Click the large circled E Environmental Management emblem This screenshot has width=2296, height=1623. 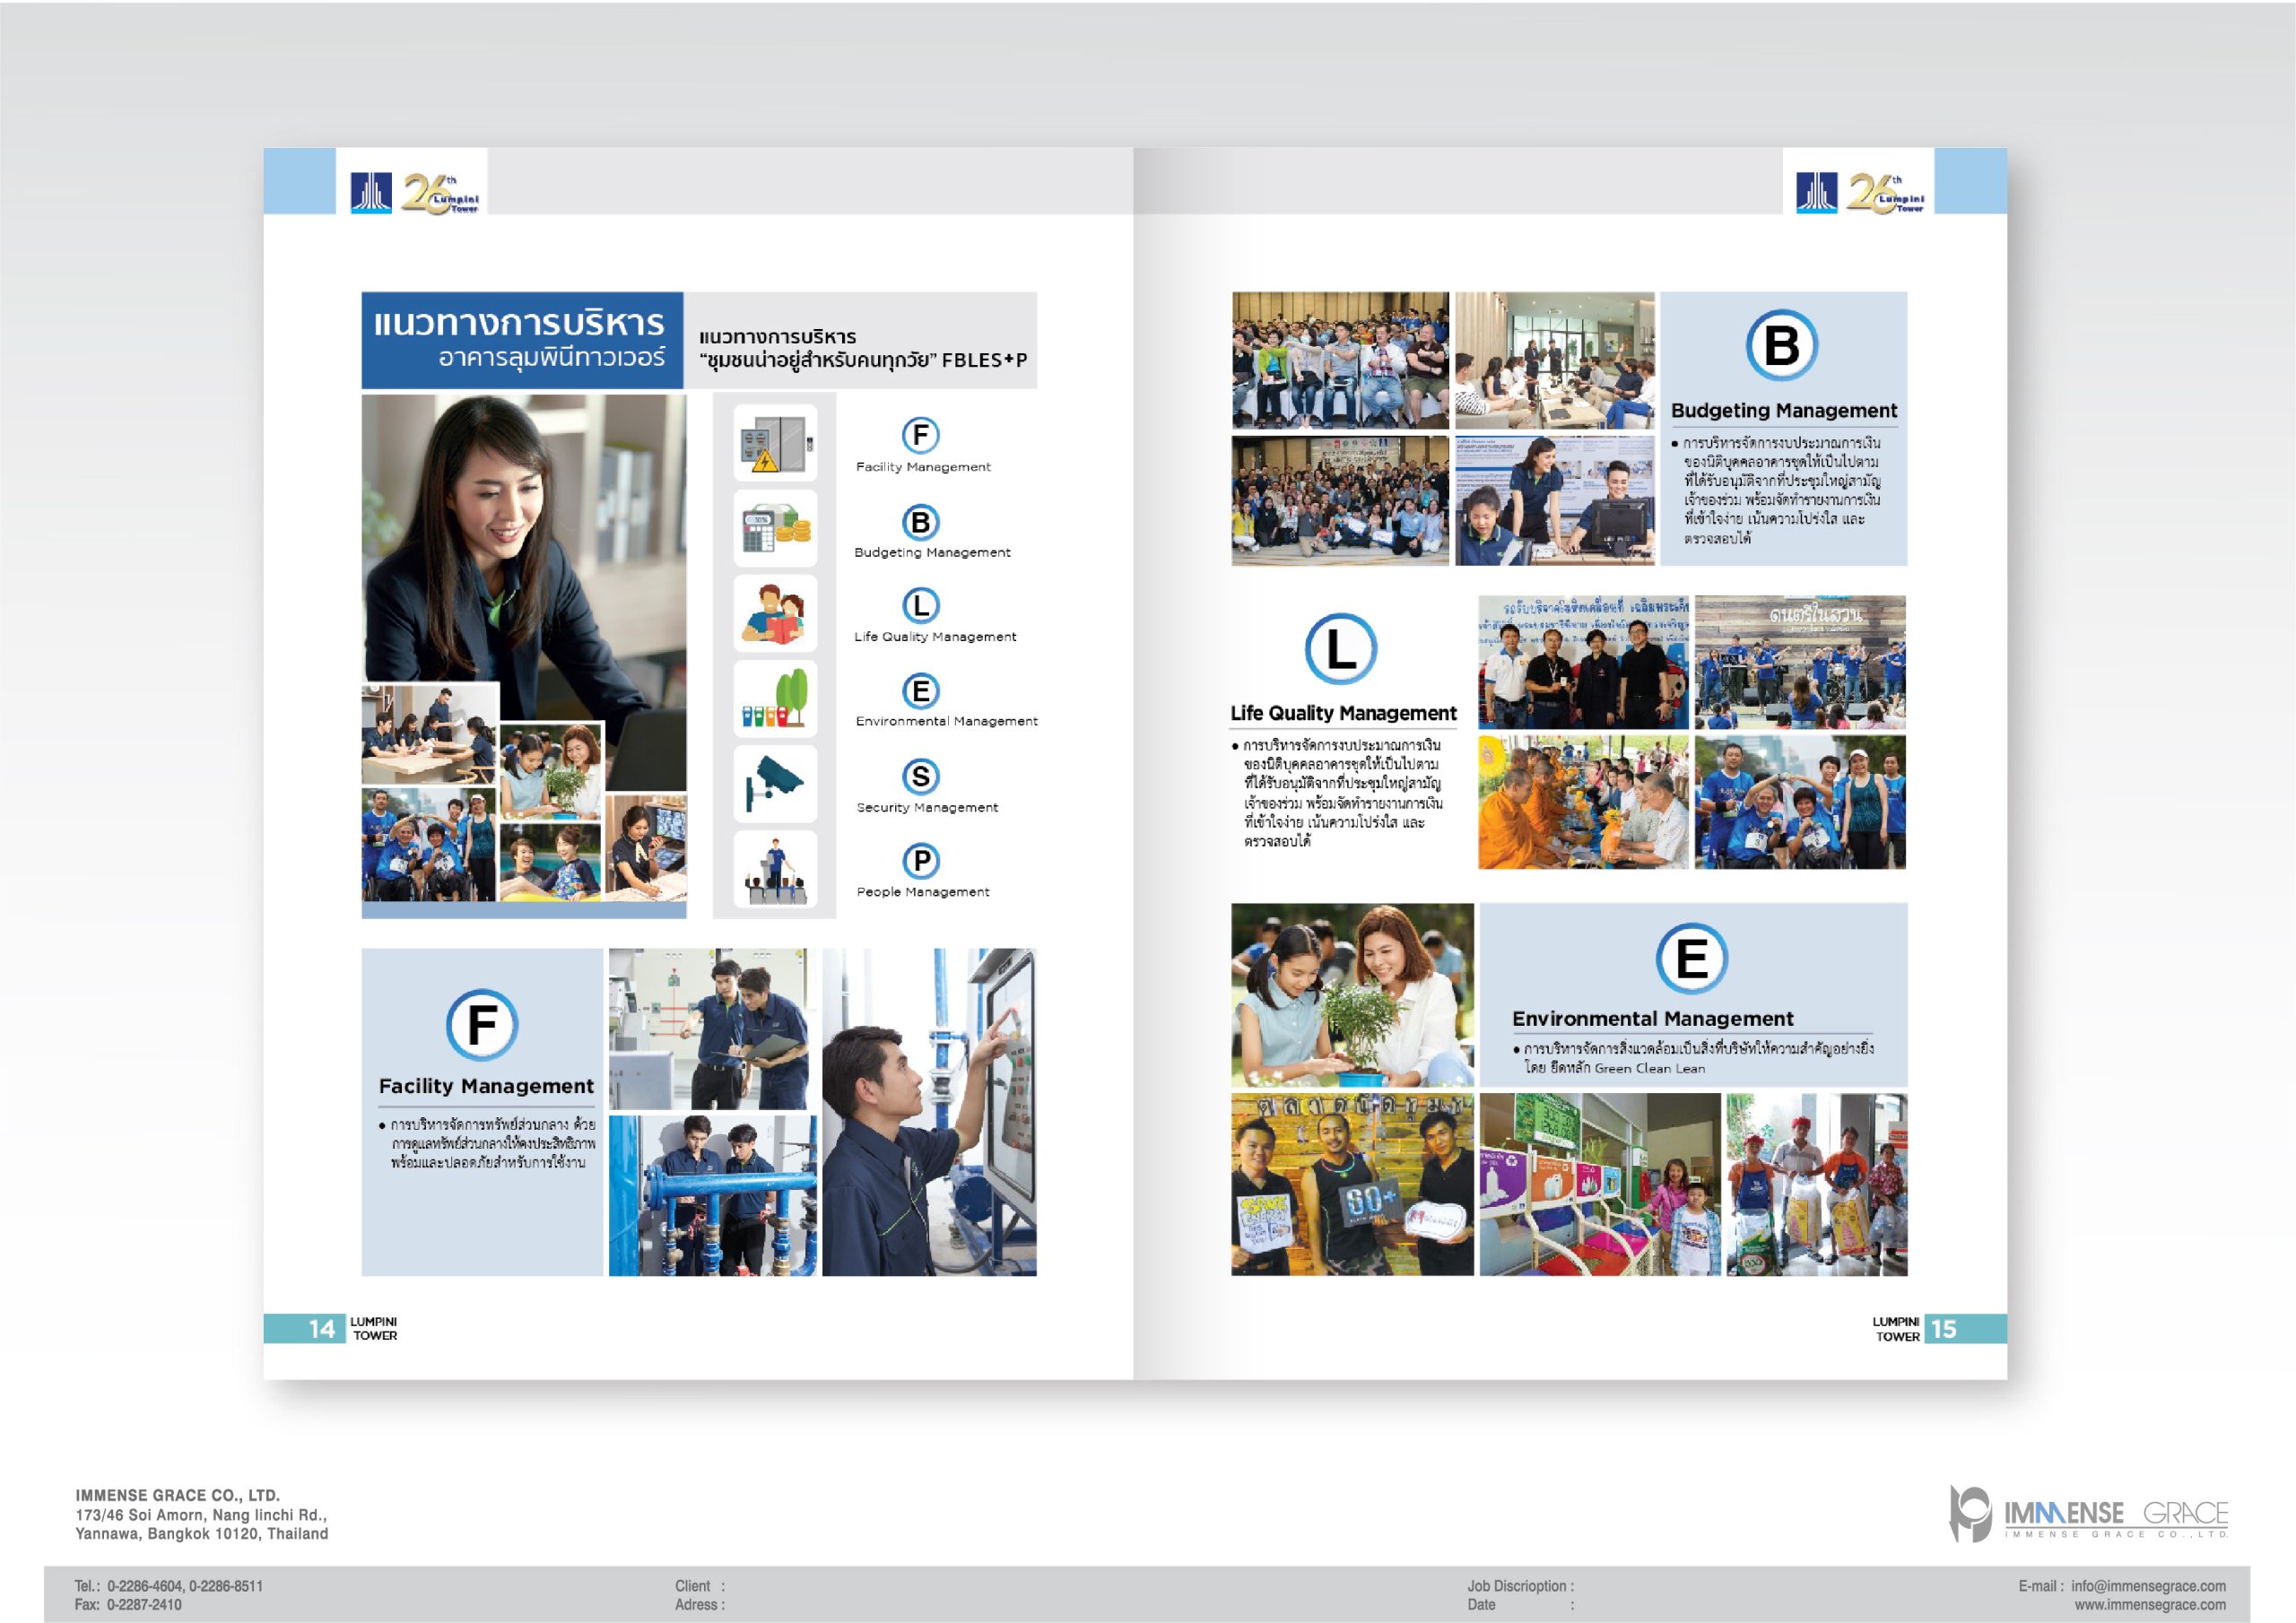click(1691, 958)
